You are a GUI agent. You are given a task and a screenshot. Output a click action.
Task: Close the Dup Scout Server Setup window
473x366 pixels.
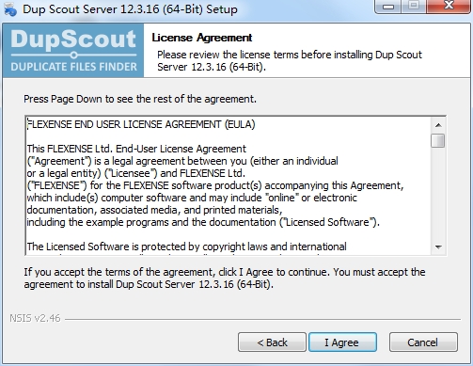click(x=449, y=6)
